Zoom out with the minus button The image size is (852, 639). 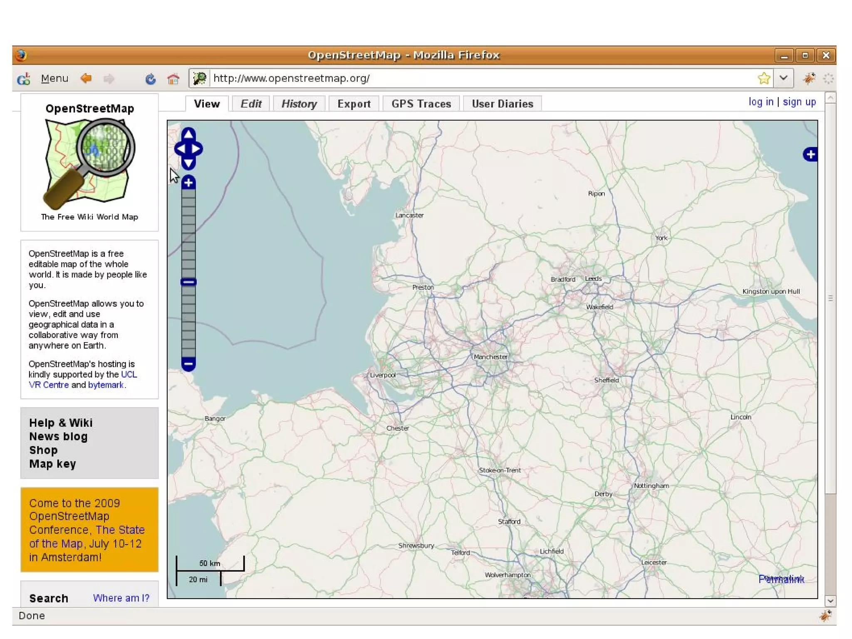[x=188, y=364]
